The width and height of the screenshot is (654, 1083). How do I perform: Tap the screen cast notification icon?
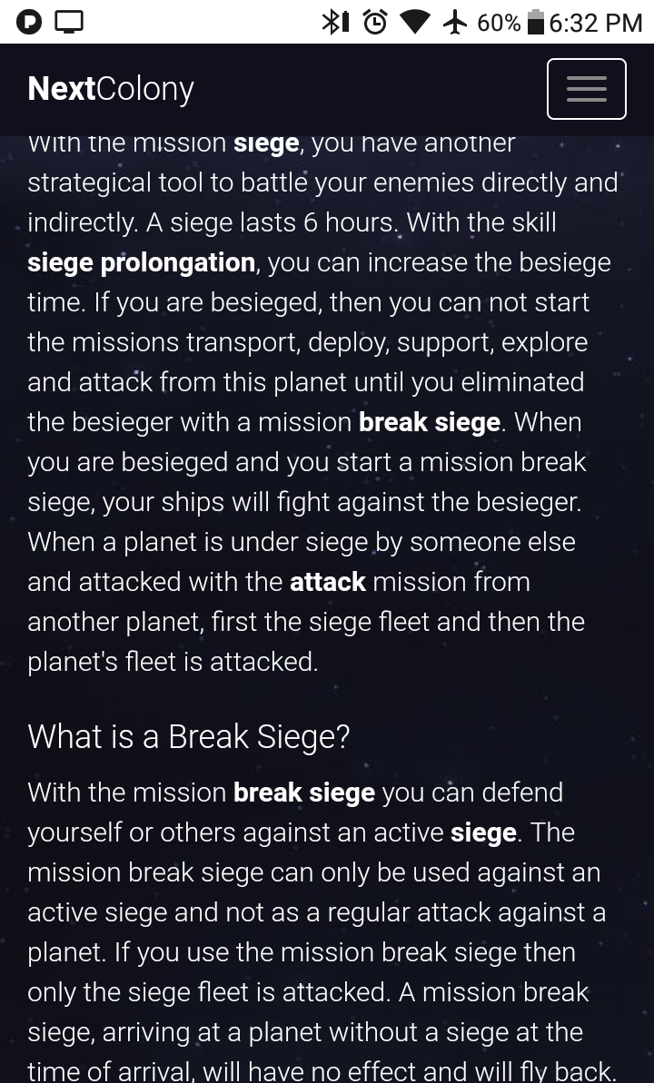(69, 22)
